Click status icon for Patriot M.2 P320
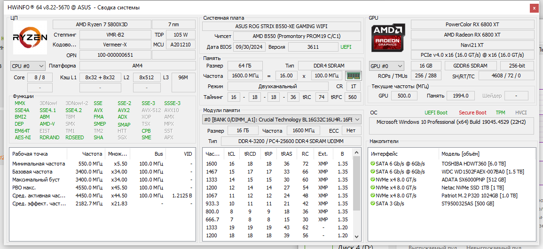 [x=373, y=196]
